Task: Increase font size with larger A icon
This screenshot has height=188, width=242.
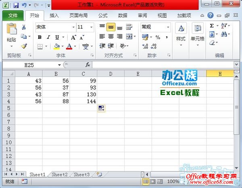Action: coord(73,37)
